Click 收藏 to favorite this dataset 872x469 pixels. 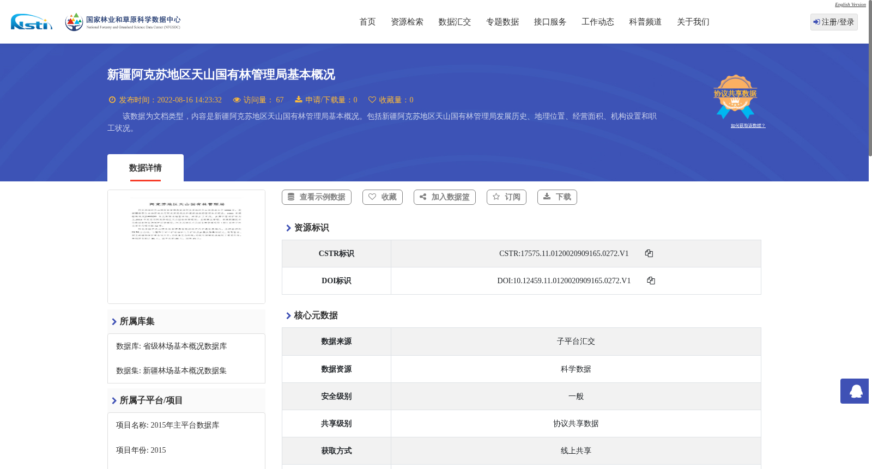[383, 197]
